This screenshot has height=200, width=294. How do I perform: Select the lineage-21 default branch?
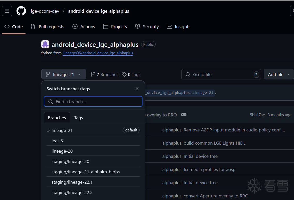[x=62, y=130]
